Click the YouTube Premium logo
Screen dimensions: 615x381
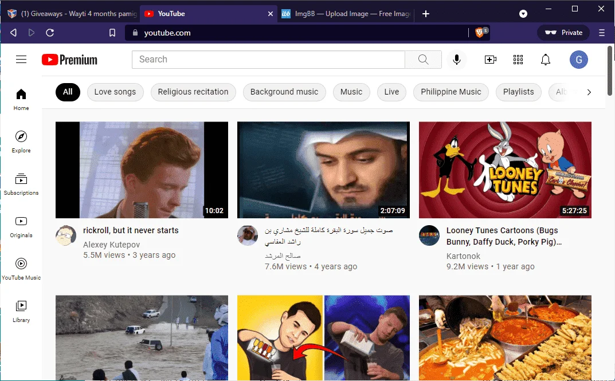69,60
